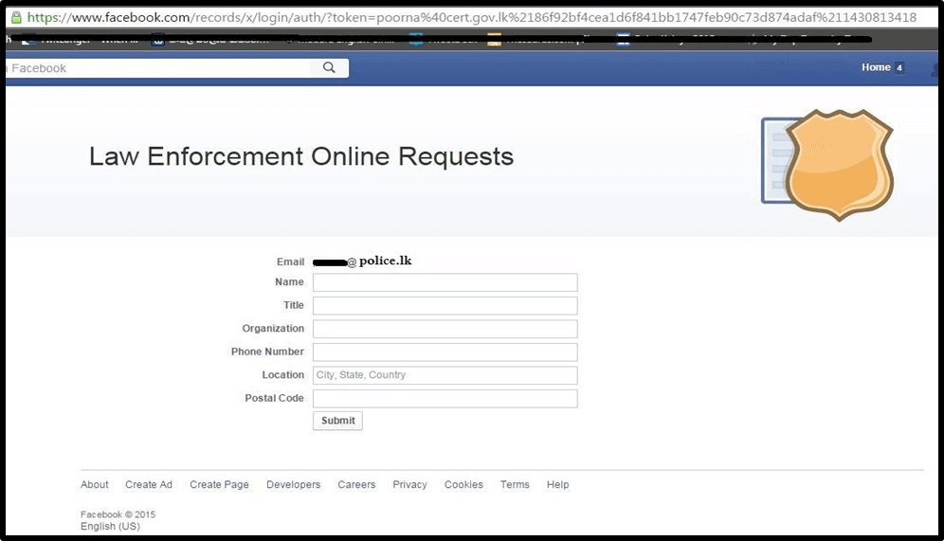The height and width of the screenshot is (541, 944).
Task: Click the police badge shield graphic
Action: click(x=839, y=165)
